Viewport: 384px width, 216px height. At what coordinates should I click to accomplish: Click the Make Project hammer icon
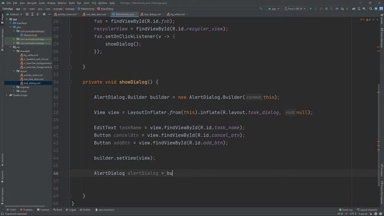click(261, 8)
